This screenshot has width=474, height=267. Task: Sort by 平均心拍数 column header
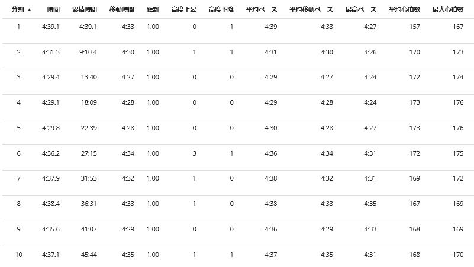[405, 9]
